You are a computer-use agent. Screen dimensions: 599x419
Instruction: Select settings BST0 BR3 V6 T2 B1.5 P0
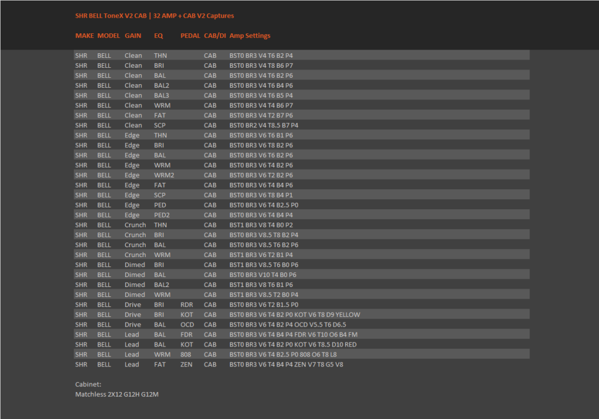pos(264,304)
